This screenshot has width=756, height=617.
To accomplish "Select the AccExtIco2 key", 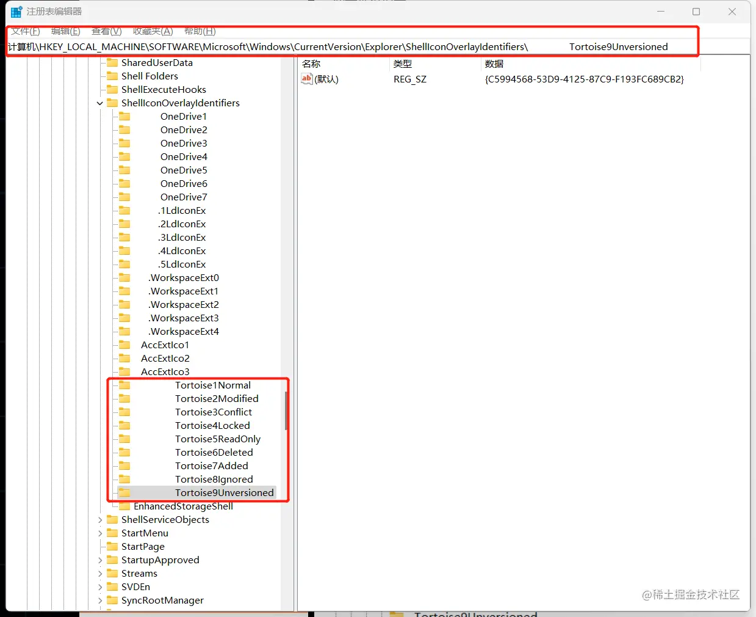I will 165,358.
